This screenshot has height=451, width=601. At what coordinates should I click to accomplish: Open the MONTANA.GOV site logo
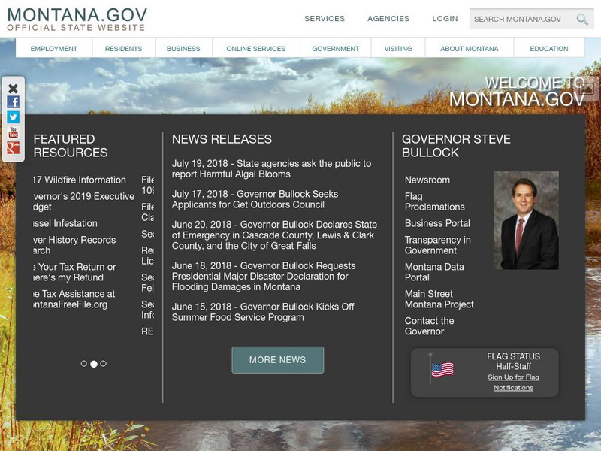coord(75,18)
